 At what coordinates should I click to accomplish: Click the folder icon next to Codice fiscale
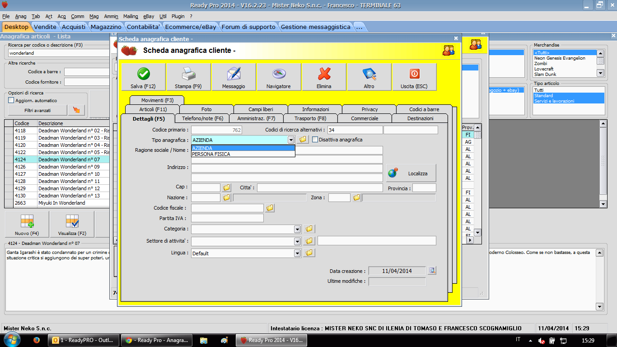pos(270,208)
